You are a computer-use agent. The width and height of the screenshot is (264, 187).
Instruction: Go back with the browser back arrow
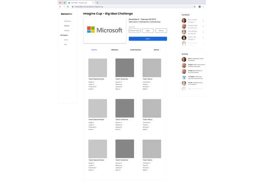click(60, 7)
